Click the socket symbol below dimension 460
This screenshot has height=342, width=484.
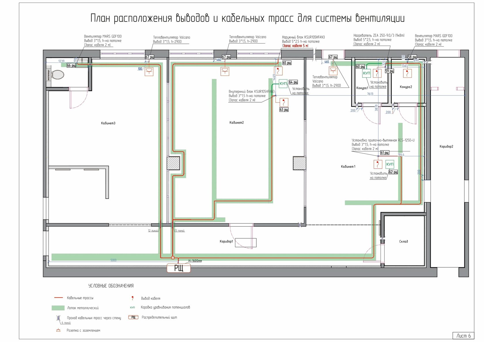coord(225,71)
